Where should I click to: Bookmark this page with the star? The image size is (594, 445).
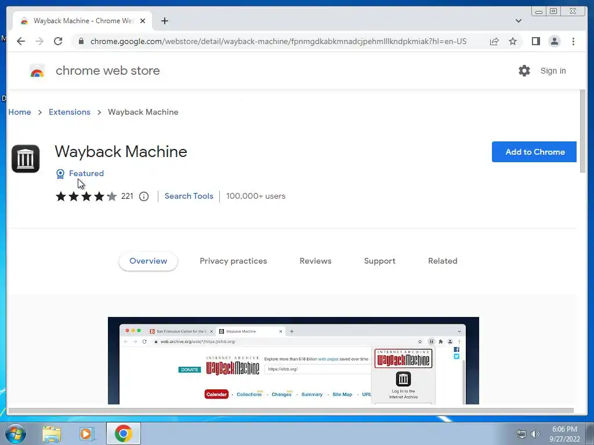pos(513,41)
